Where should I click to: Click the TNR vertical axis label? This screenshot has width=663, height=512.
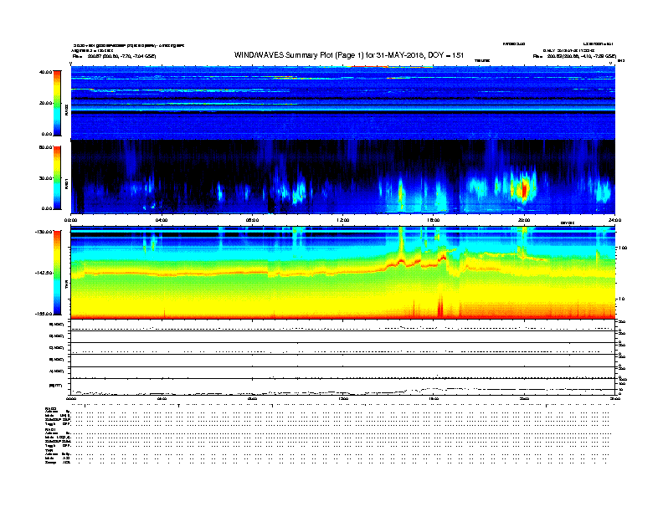pos(66,286)
